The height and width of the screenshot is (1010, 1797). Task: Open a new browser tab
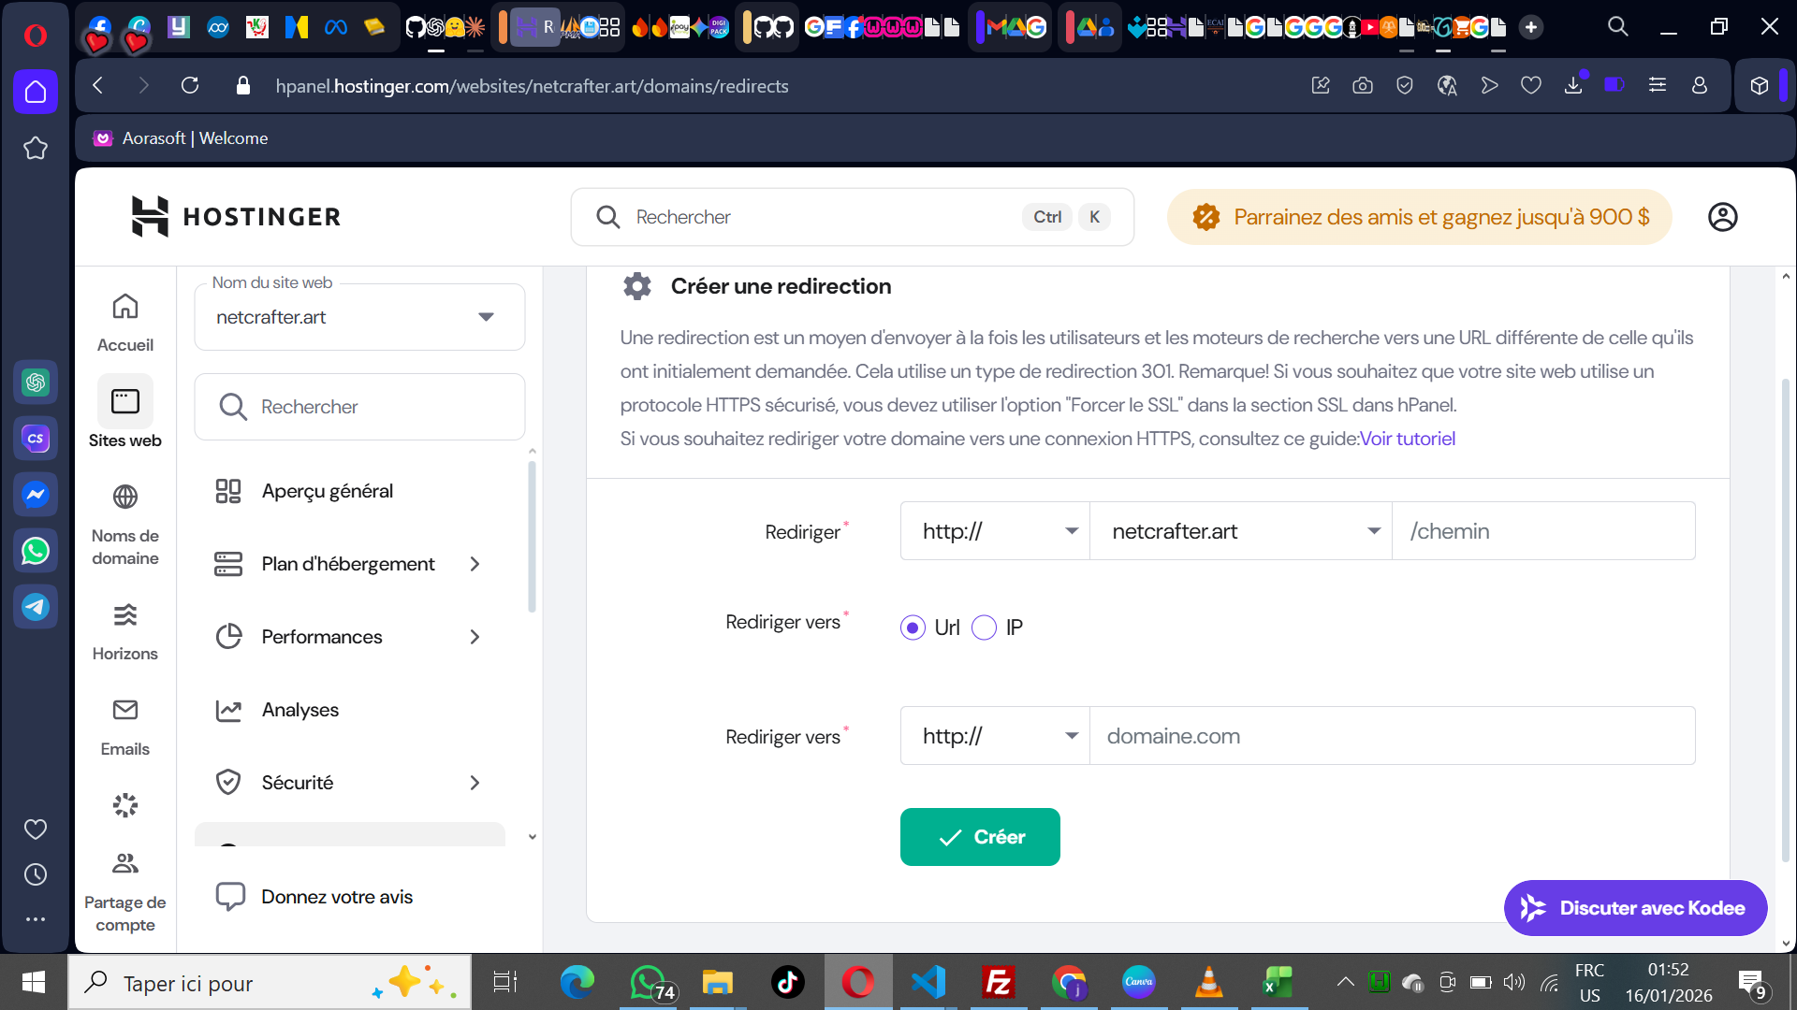tap(1531, 27)
